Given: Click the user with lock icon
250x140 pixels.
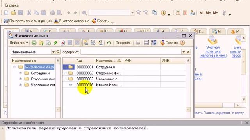Looking at the screenshot, I should tap(193, 13).
